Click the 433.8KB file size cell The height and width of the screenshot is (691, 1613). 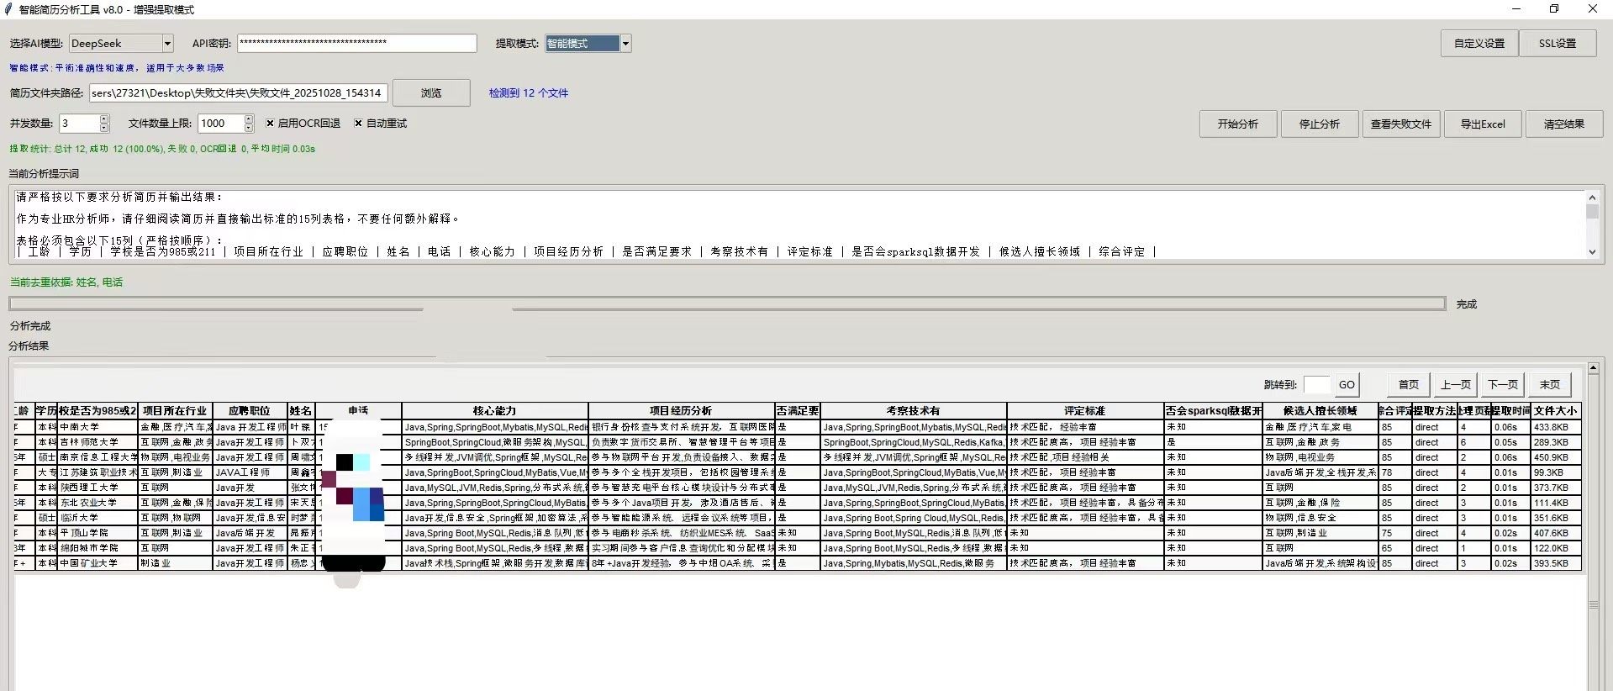[1556, 427]
